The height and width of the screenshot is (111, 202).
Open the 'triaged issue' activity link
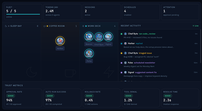[x=145, y=53]
